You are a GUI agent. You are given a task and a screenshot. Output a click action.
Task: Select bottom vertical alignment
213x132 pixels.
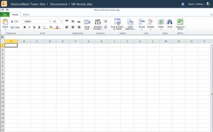tap(79, 22)
